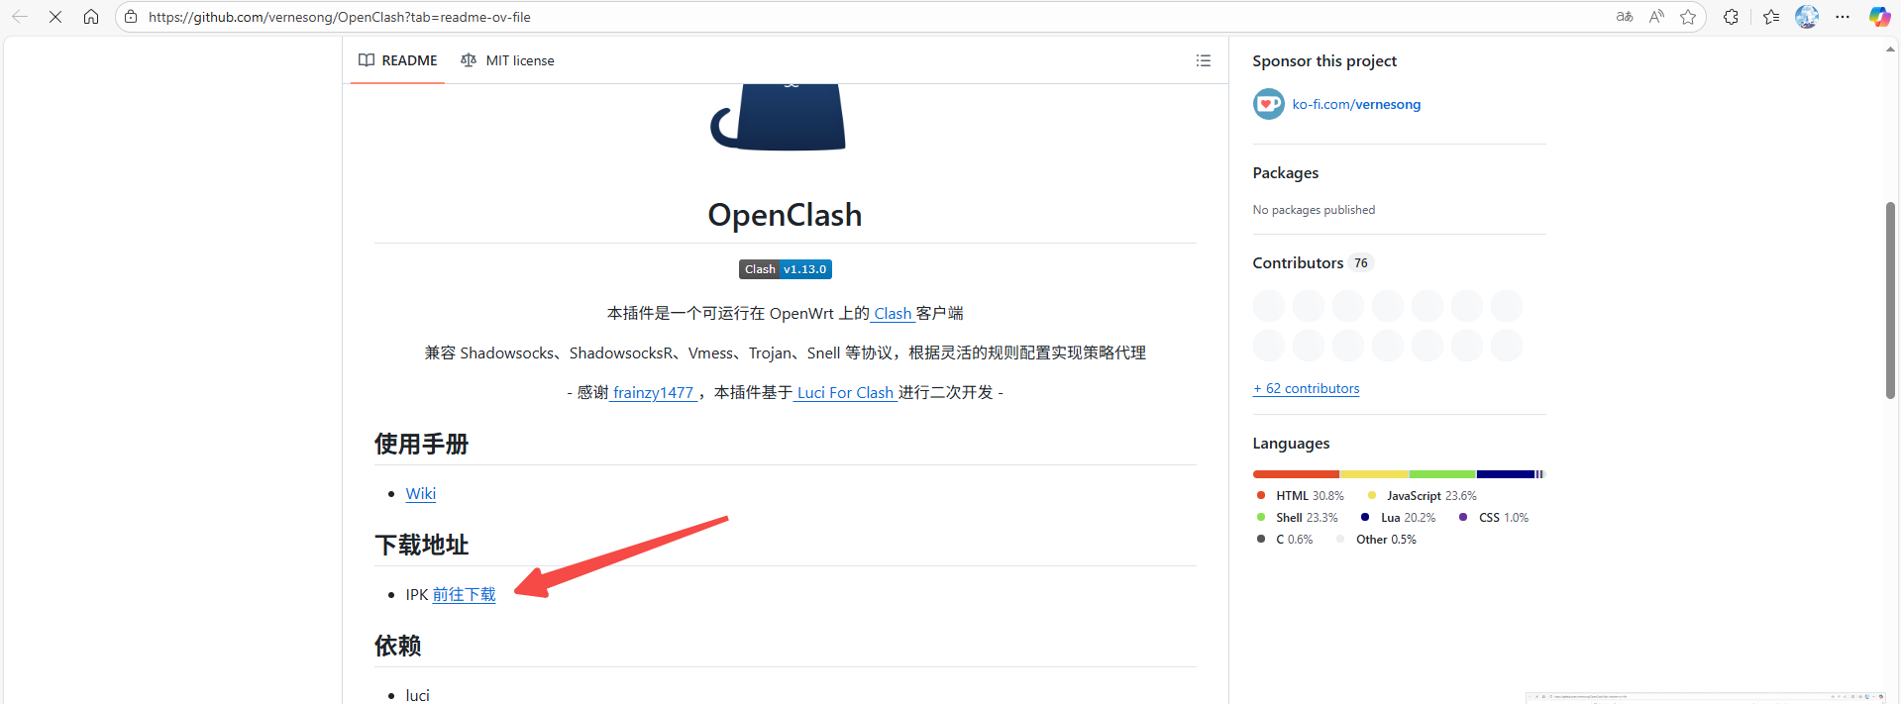Open Copilot sidebar icon
Viewport: 1901px width, 704px height.
click(x=1879, y=17)
